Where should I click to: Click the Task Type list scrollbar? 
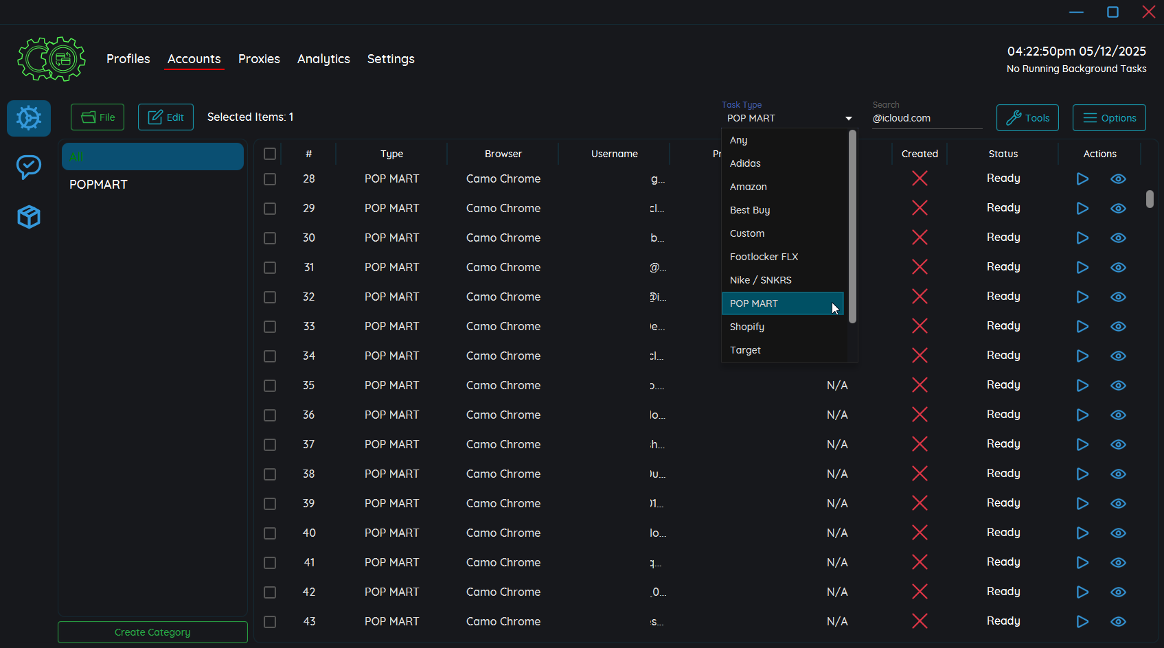[852, 227]
